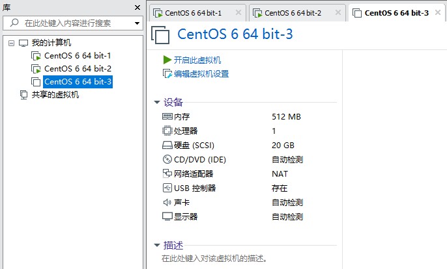Click the 库 panel title
The image size is (447, 269).
tap(7, 7)
